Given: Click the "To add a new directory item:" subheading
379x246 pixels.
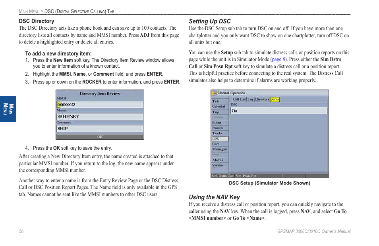Looking at the screenshot, I should click(58, 54).
